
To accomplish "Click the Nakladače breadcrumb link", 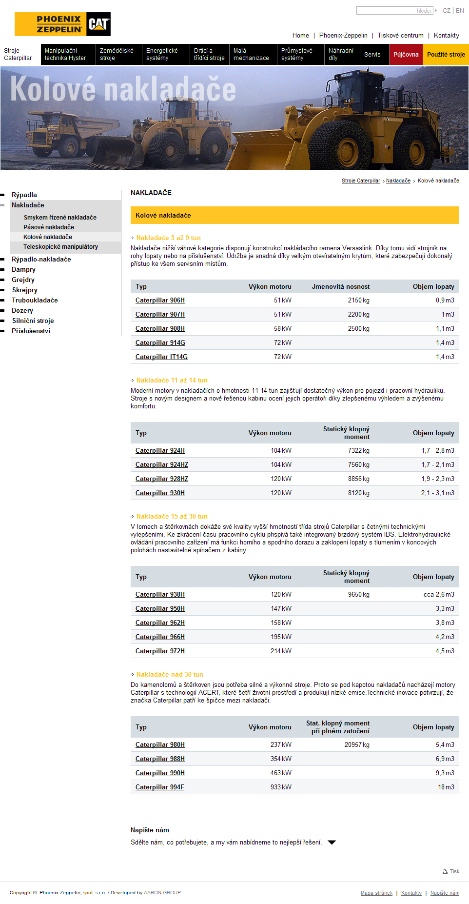I will coord(398,181).
